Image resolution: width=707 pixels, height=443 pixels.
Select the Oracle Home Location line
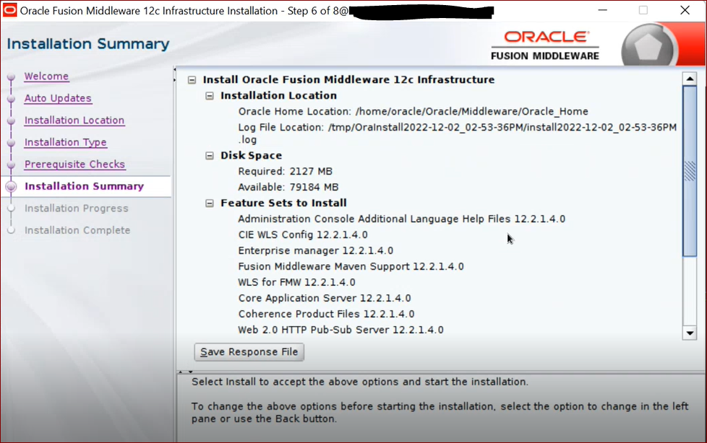pyautogui.click(x=413, y=112)
